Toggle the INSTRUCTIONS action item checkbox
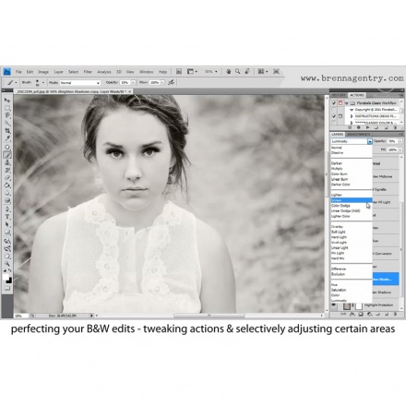Image resolution: width=406 pixels, height=406 pixels. click(x=334, y=116)
